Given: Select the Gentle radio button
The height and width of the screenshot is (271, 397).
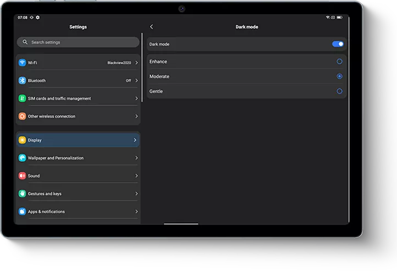Looking at the screenshot, I should click(339, 91).
